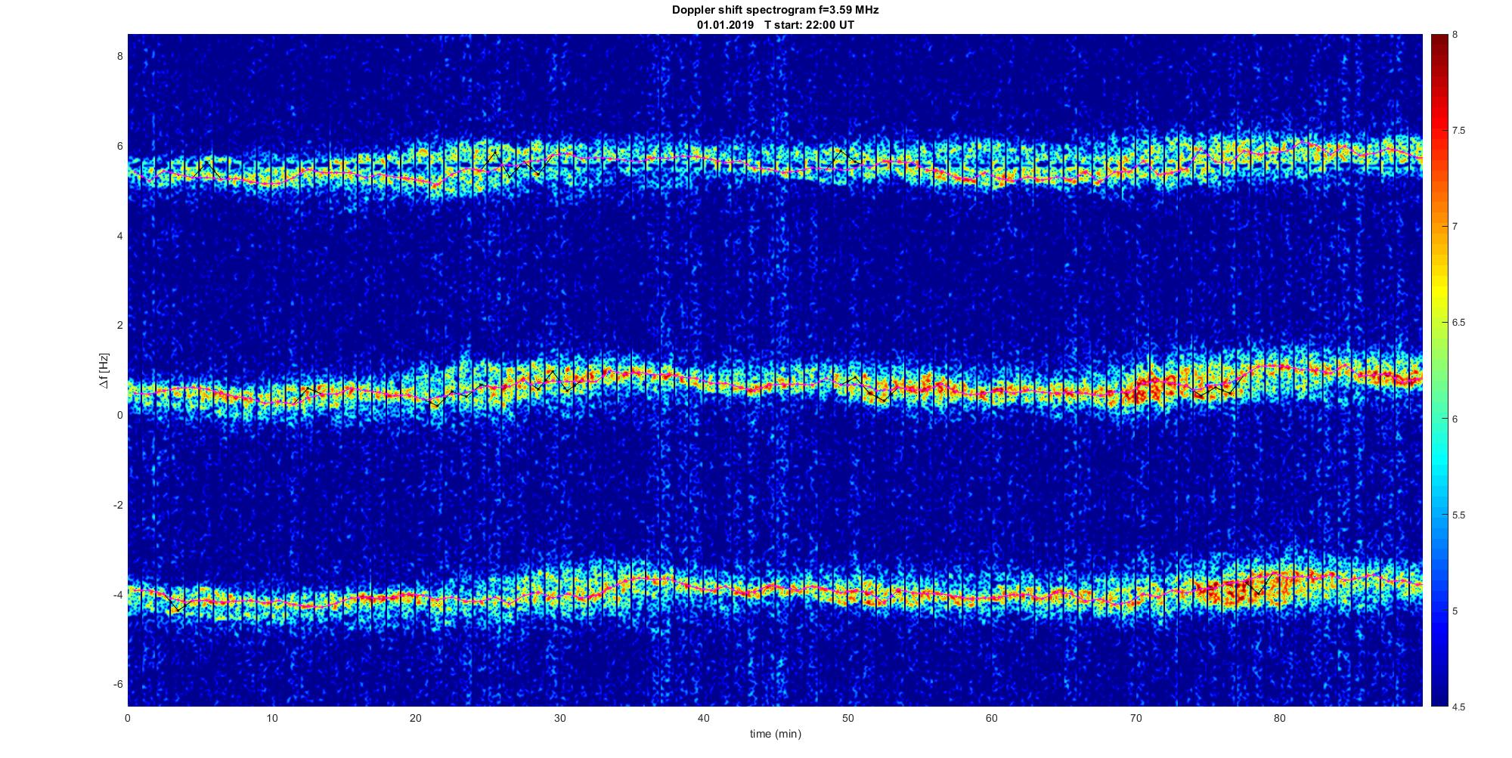Click y-axis tick label "4"
The width and height of the screenshot is (1512, 758).
pos(119,236)
